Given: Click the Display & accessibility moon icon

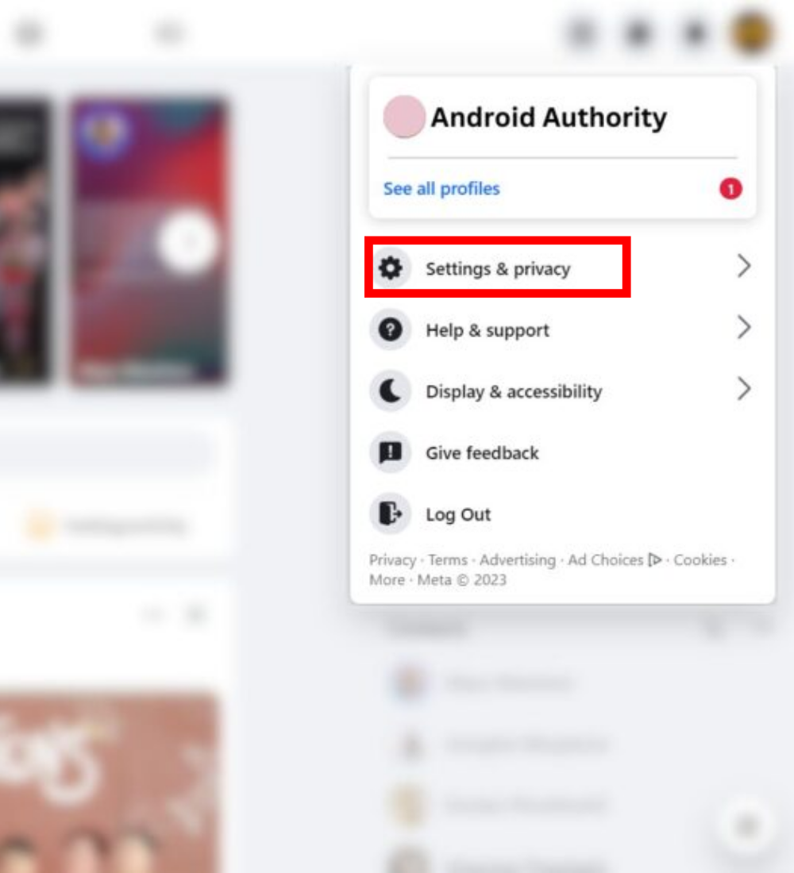Looking at the screenshot, I should 390,390.
